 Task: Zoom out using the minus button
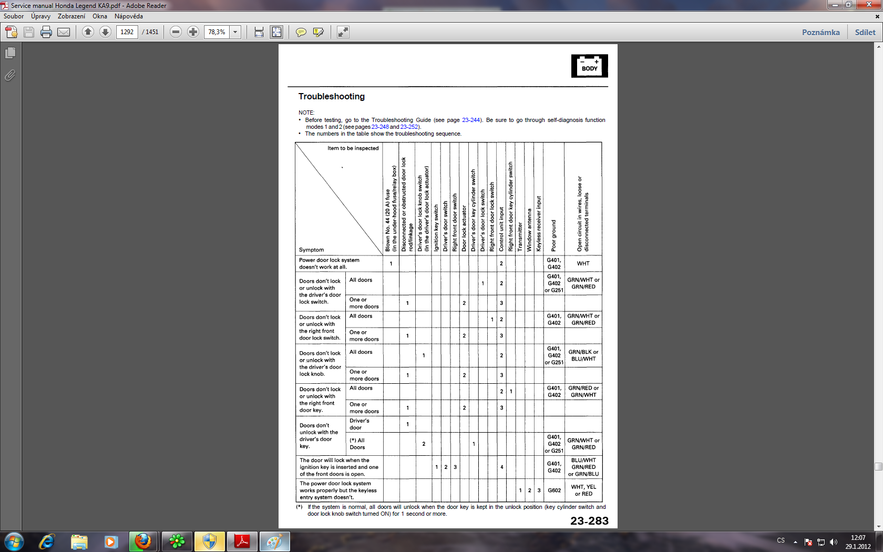(x=176, y=32)
